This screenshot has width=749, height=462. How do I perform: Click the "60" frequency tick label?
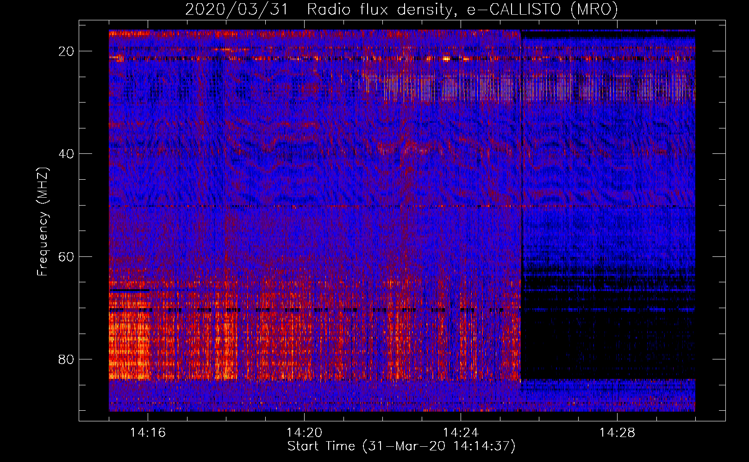click(x=66, y=256)
